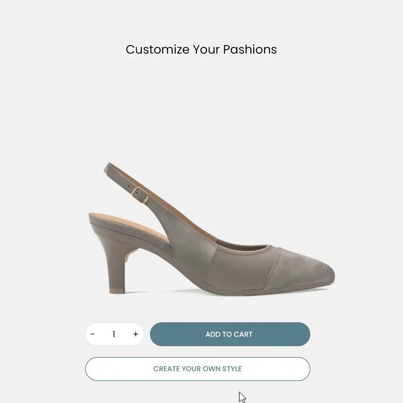Click the quantity field showing 1
The image size is (403, 403).
tap(114, 334)
